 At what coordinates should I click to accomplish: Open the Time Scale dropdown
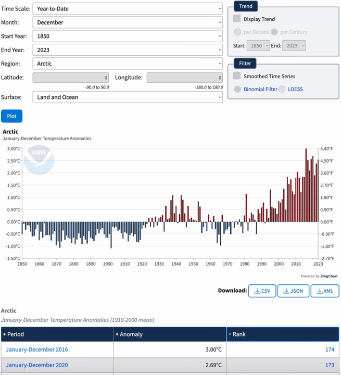point(128,9)
